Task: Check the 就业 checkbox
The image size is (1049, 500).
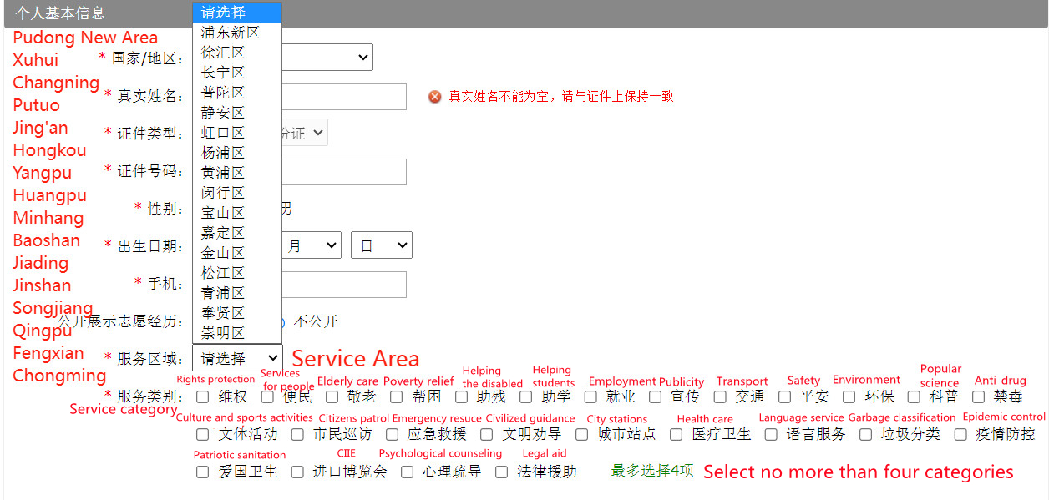Action: coord(590,396)
